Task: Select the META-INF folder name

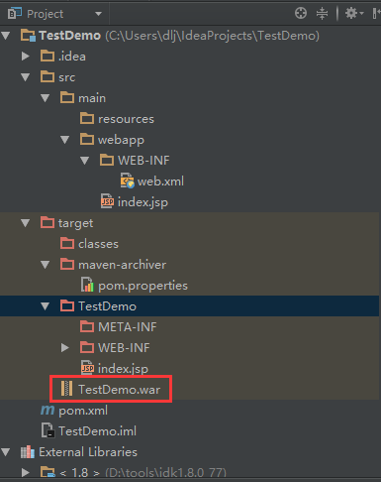Action: click(x=128, y=327)
